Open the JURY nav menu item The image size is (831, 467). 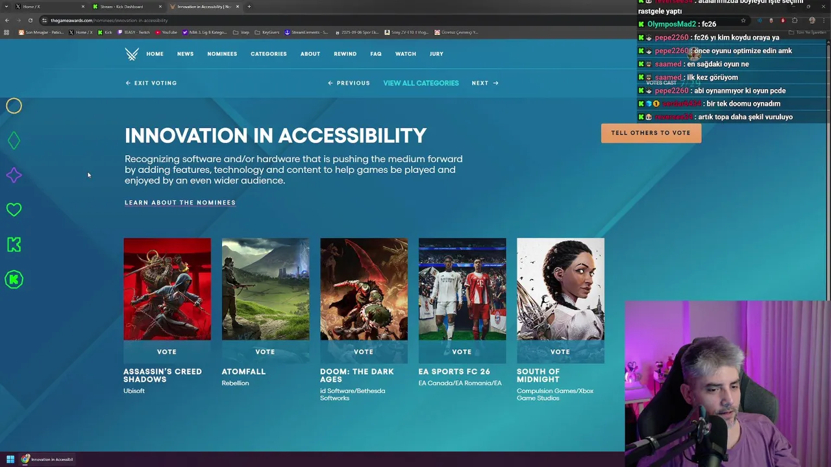pyautogui.click(x=436, y=54)
